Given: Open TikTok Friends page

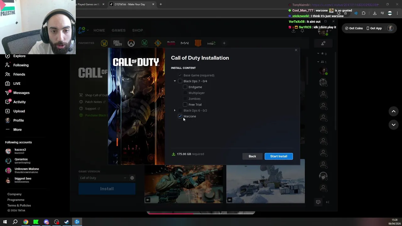Looking at the screenshot, I should [15, 74].
